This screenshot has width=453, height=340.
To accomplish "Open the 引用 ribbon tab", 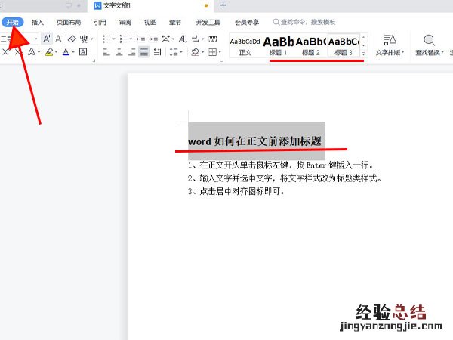I will [x=100, y=22].
